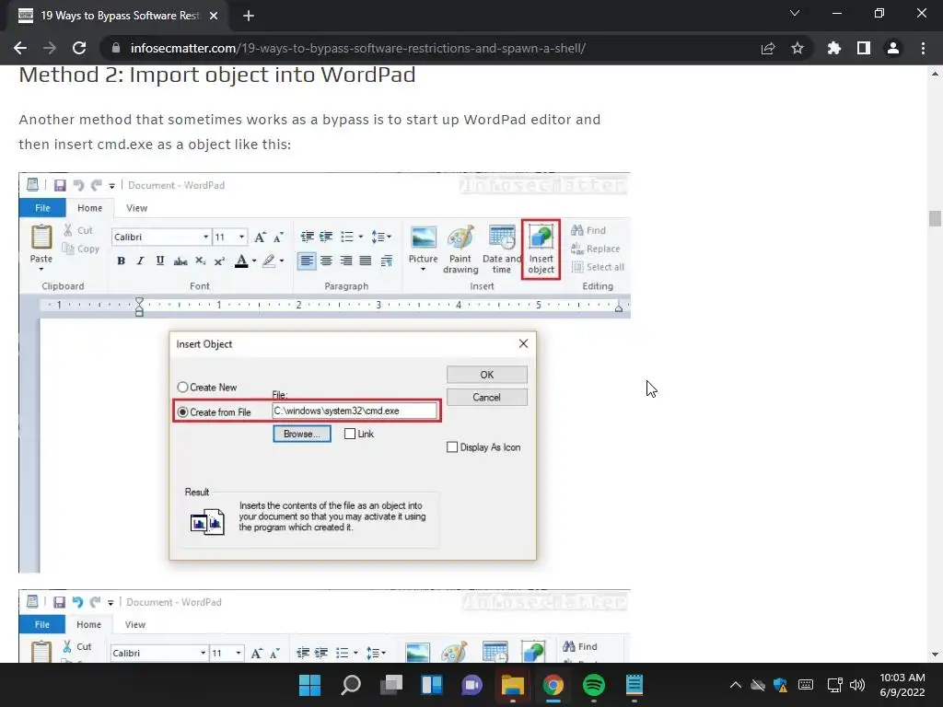
Task: Open the Chrome profile menu
Action: coord(893,48)
